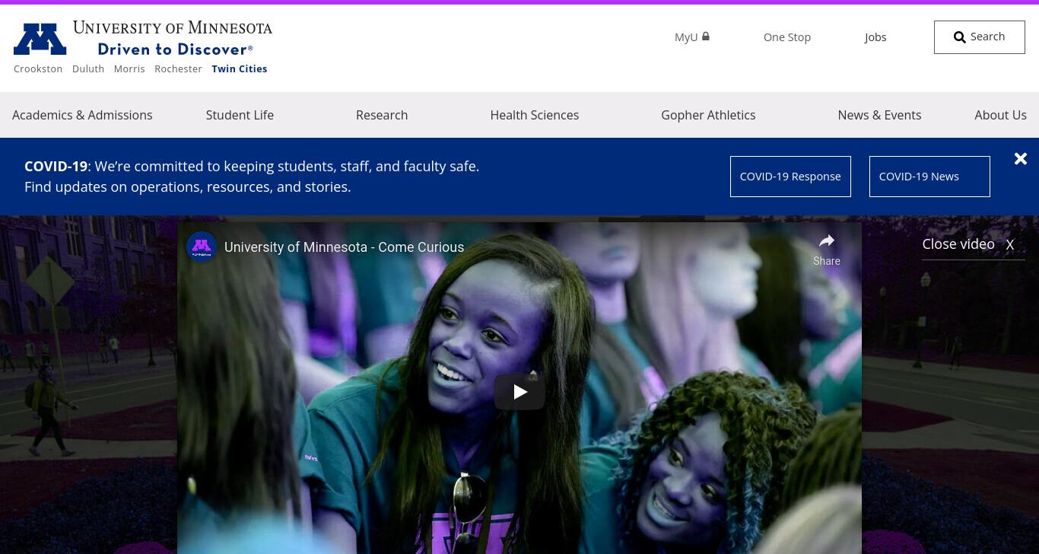
Task: Open Academics & Admissions menu
Action: coord(82,115)
